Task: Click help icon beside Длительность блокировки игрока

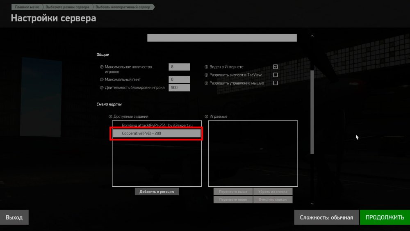Action: (x=102, y=88)
